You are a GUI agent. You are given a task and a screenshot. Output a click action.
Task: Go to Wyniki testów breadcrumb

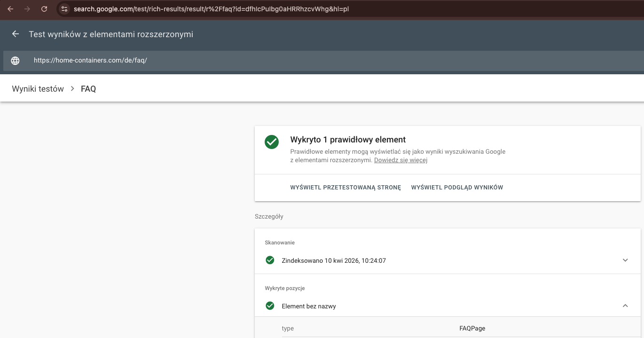point(38,89)
